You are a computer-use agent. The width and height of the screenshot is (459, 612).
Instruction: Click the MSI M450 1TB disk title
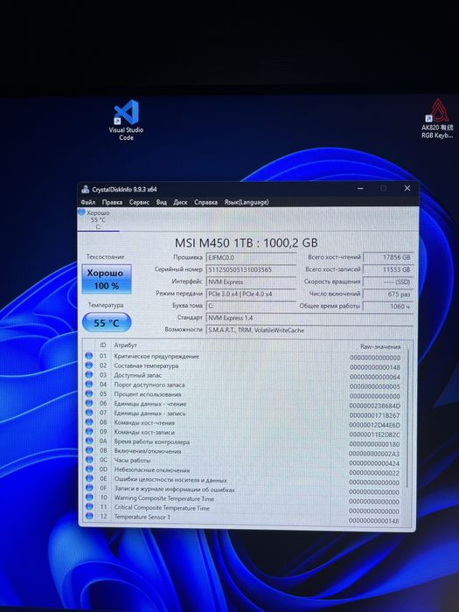pyautogui.click(x=246, y=243)
